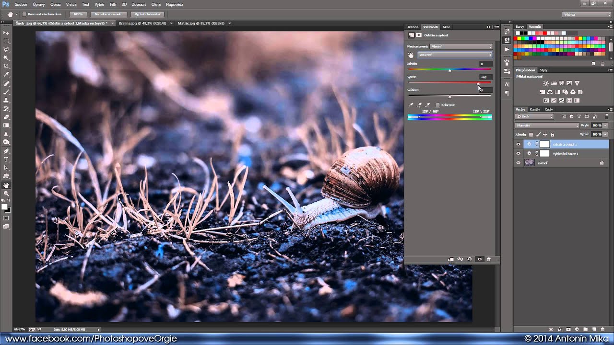Switch to the Krajina.jpg document tab
Image resolution: width=614 pixels, height=345 pixels.
click(x=142, y=23)
